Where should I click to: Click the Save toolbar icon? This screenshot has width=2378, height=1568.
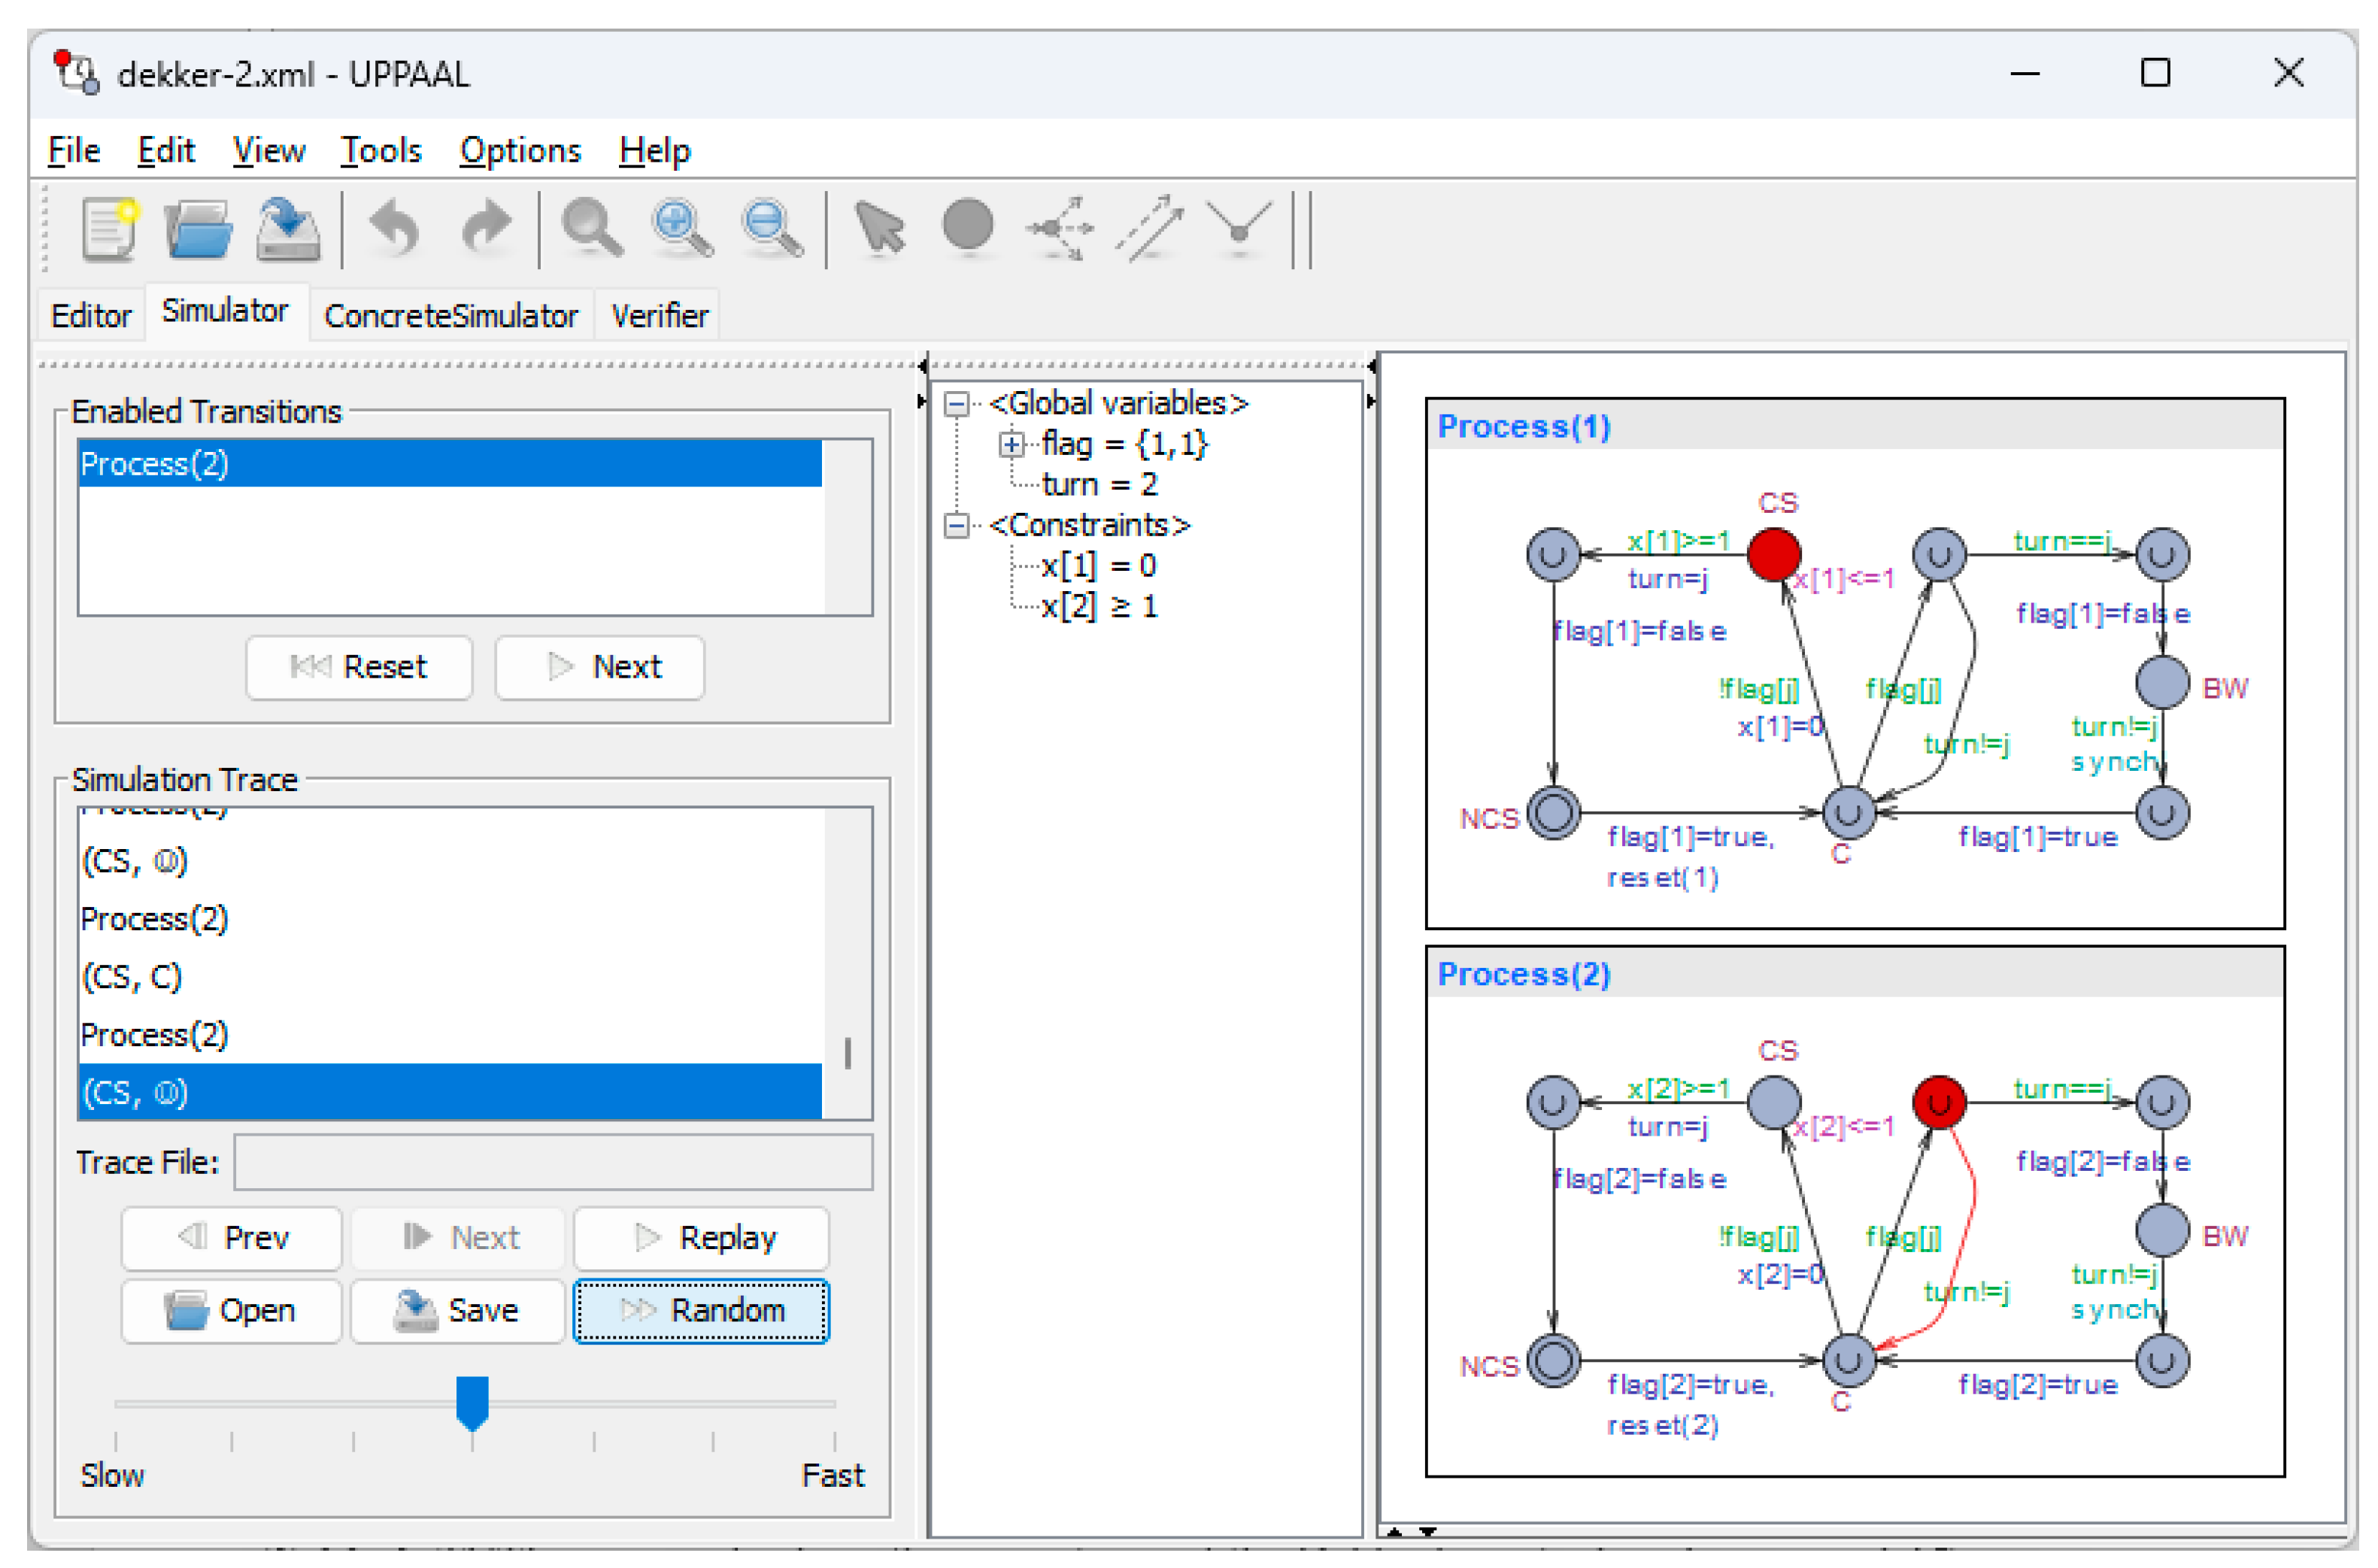click(x=287, y=229)
